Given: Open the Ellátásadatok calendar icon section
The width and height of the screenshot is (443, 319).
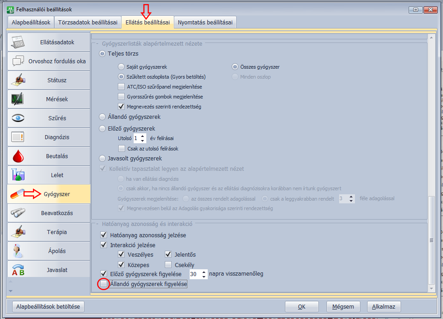Looking at the screenshot, I should [x=18, y=42].
